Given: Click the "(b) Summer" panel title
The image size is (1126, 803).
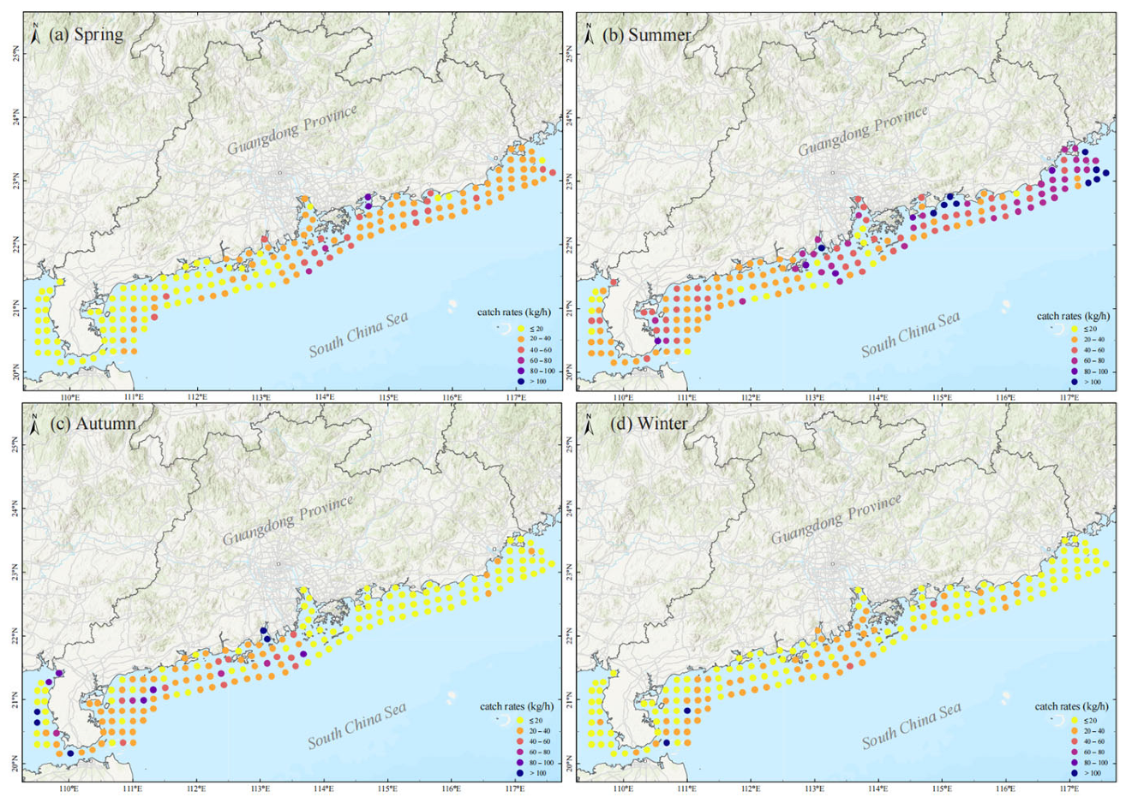Looking at the screenshot, I should point(647,35).
